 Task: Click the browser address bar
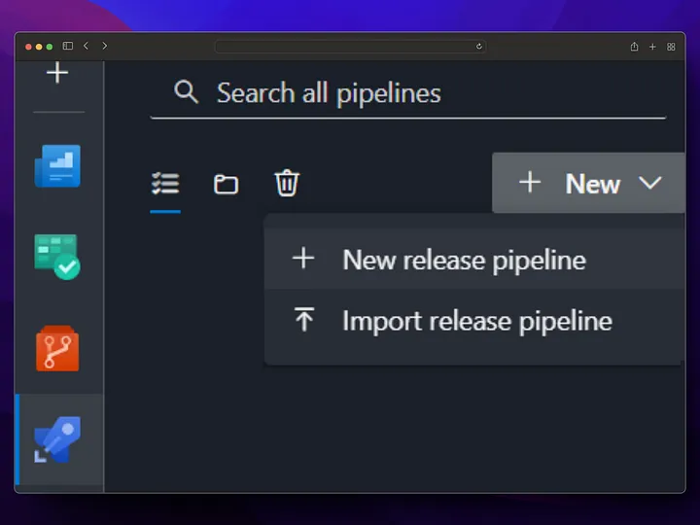point(350,47)
